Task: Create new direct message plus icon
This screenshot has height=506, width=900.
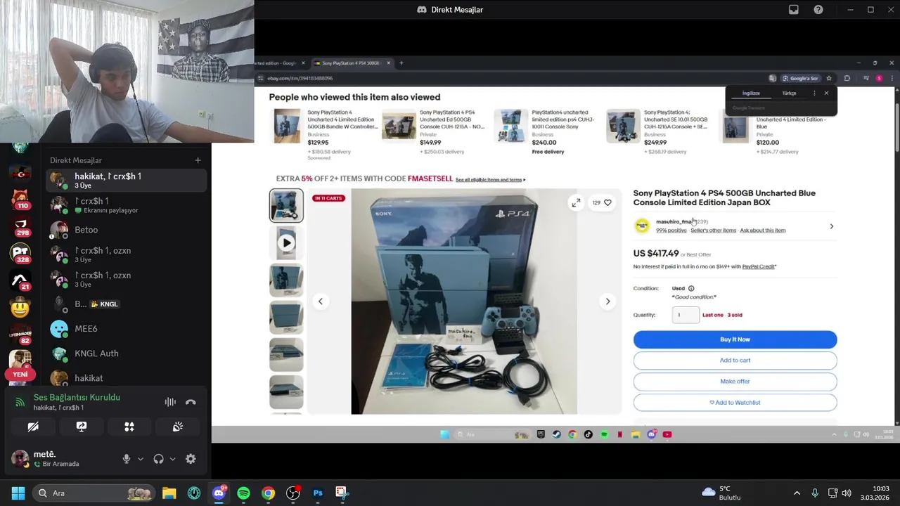Action: 198,160
